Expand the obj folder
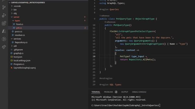The width and height of the screenshot is (195, 109). tap(15, 13)
